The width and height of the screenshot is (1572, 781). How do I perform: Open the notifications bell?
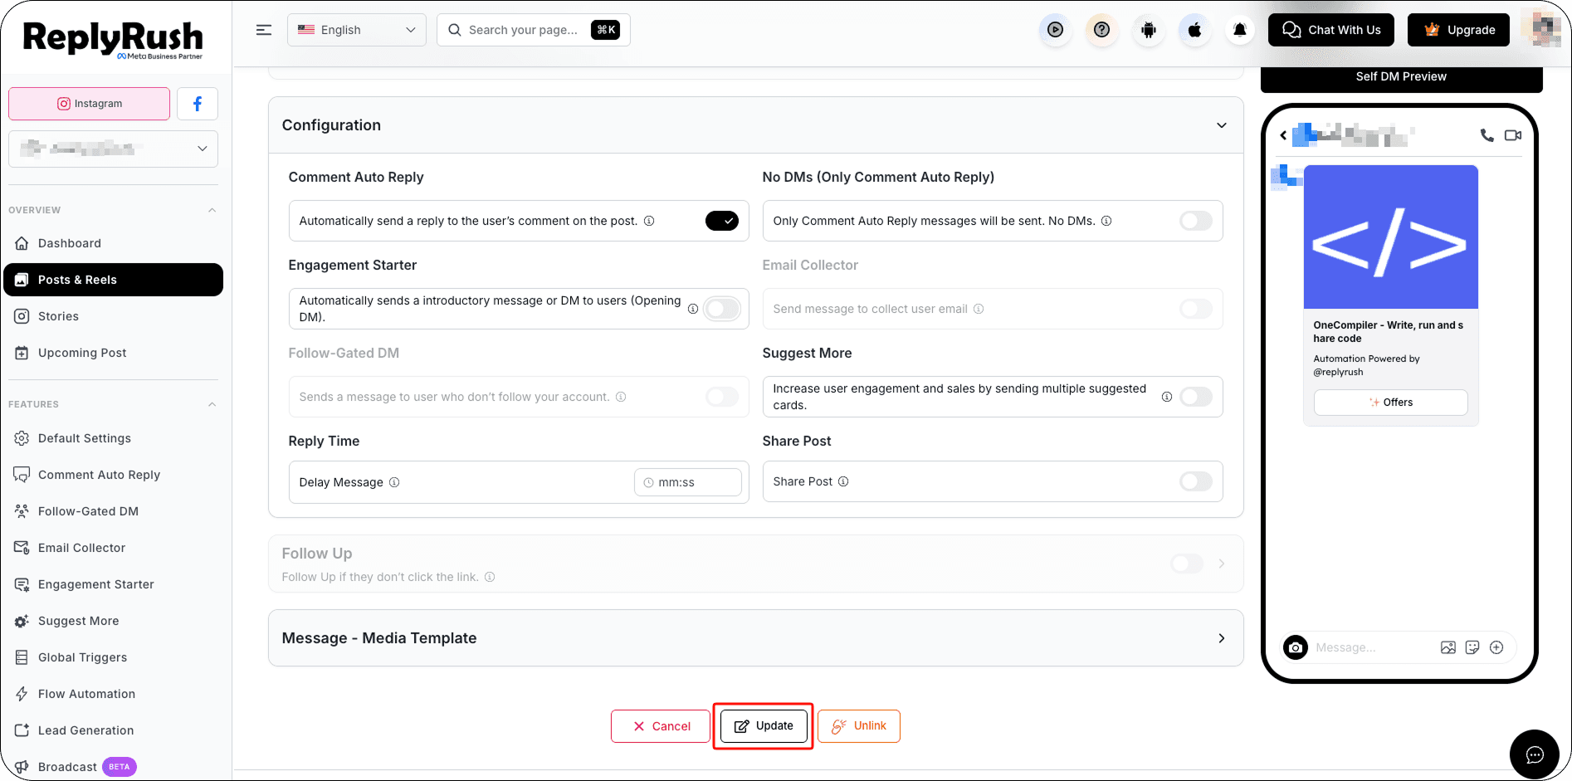[x=1240, y=30]
